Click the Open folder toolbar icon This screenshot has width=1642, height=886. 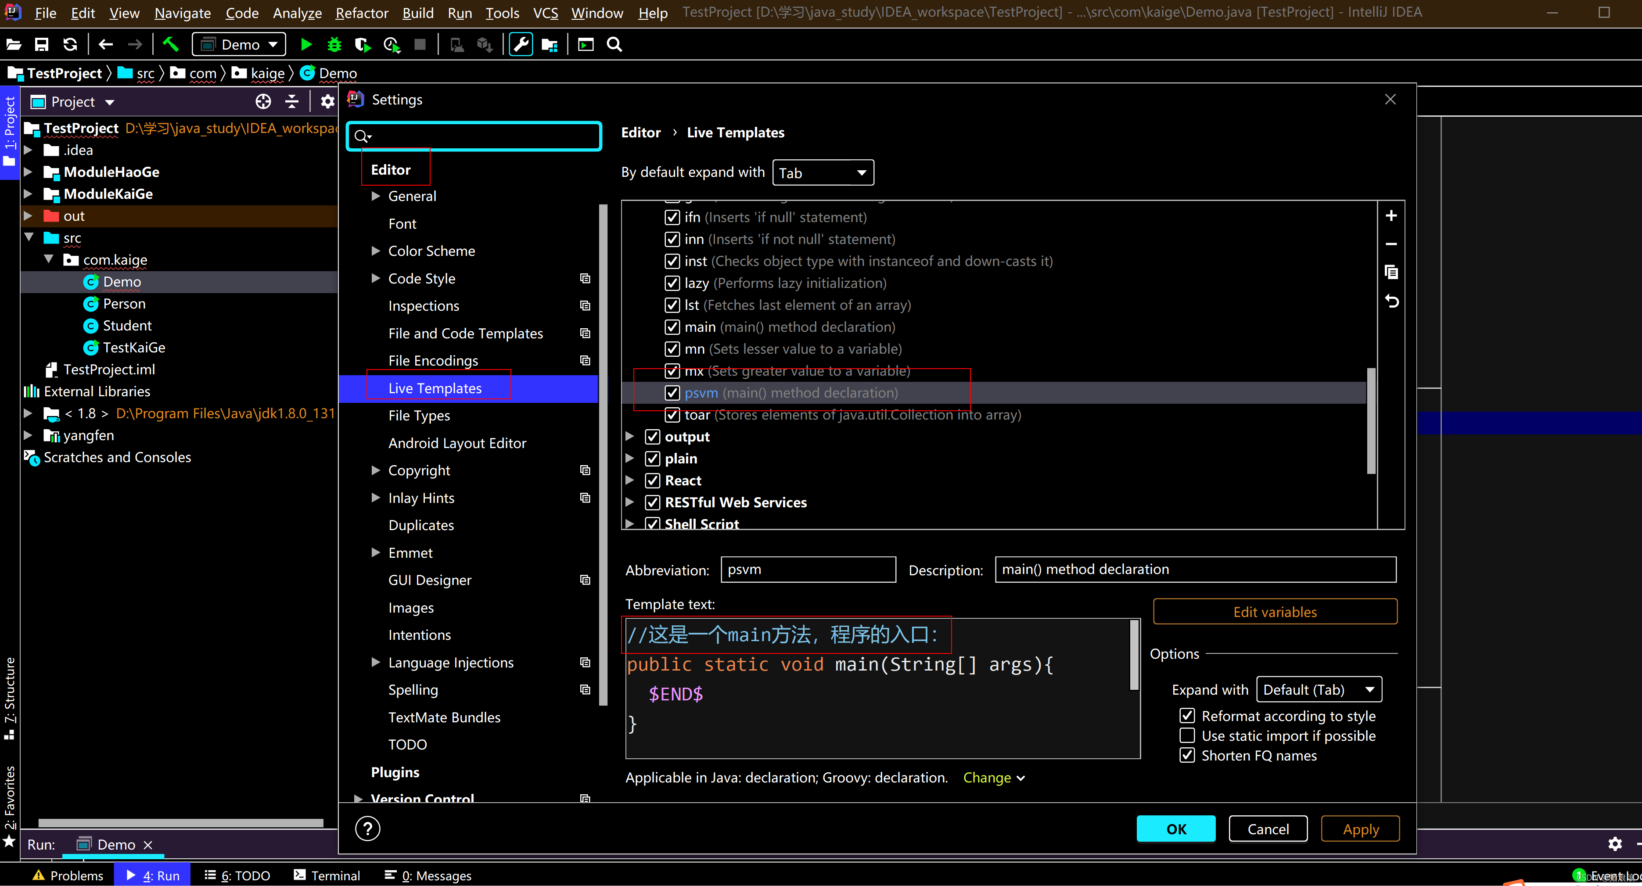[14, 45]
